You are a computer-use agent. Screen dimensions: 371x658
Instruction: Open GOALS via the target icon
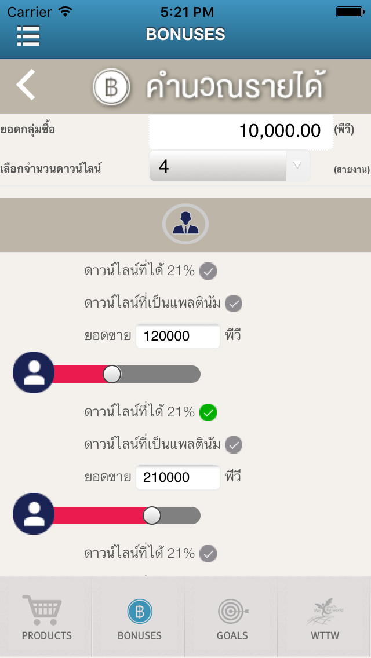click(231, 610)
